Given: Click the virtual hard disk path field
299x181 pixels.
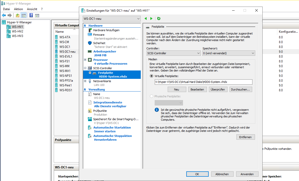Looking at the screenshot, I should click(204, 82).
